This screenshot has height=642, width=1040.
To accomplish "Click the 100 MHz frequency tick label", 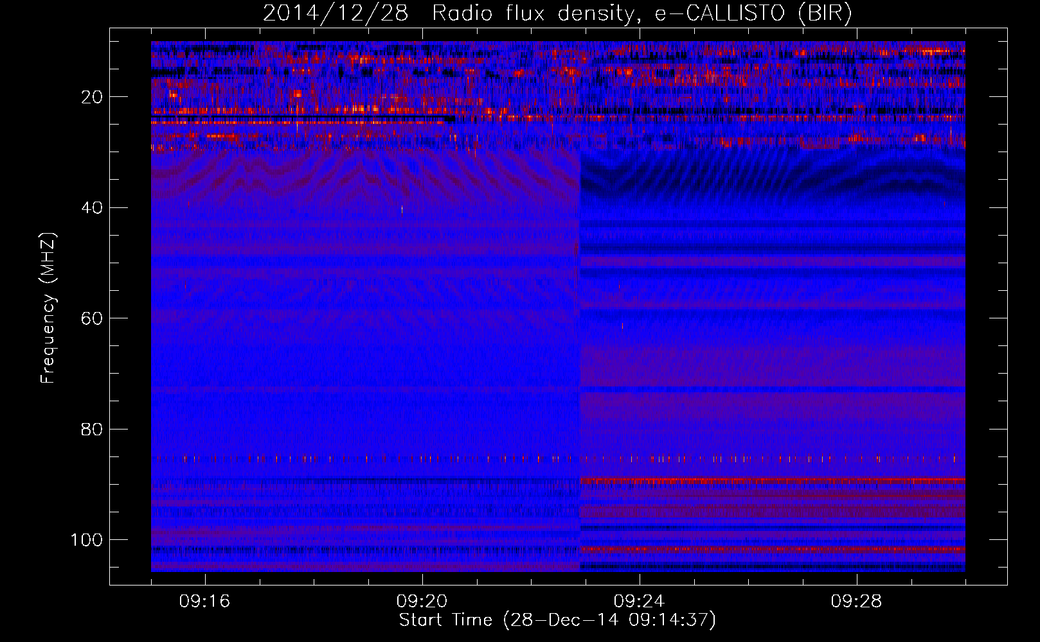I will point(87,540).
